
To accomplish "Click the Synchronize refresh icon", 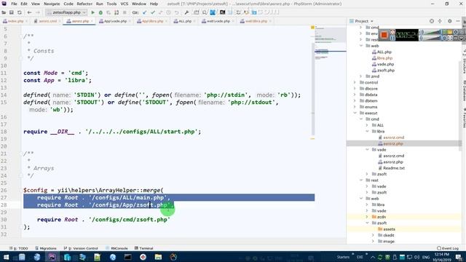I will coord(20,12).
